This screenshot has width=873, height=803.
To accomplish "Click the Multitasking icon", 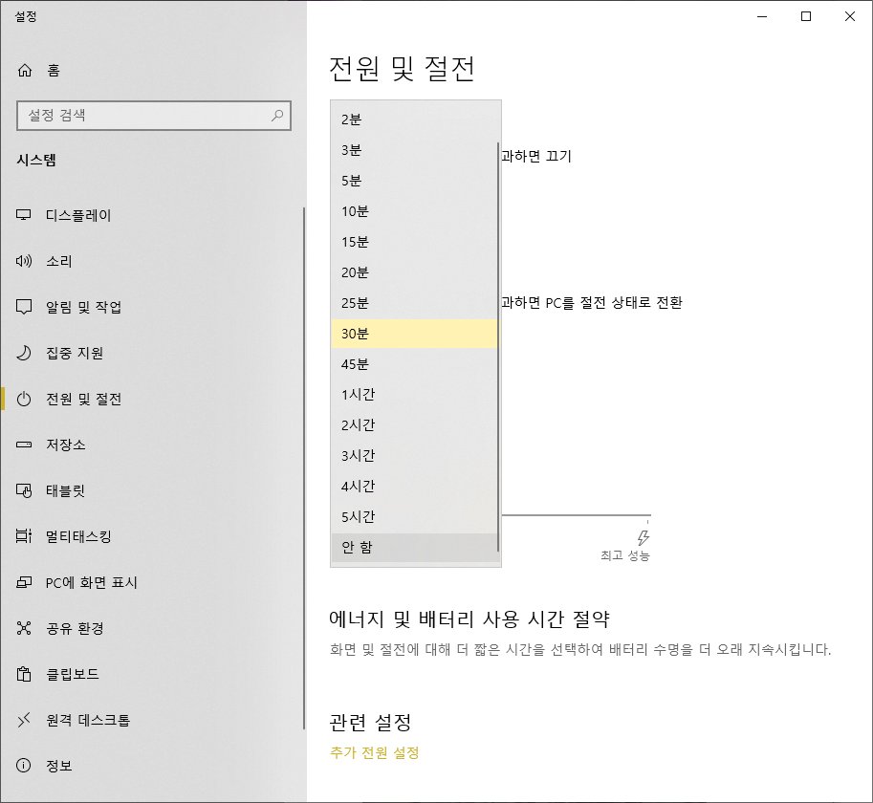I will coord(23,536).
